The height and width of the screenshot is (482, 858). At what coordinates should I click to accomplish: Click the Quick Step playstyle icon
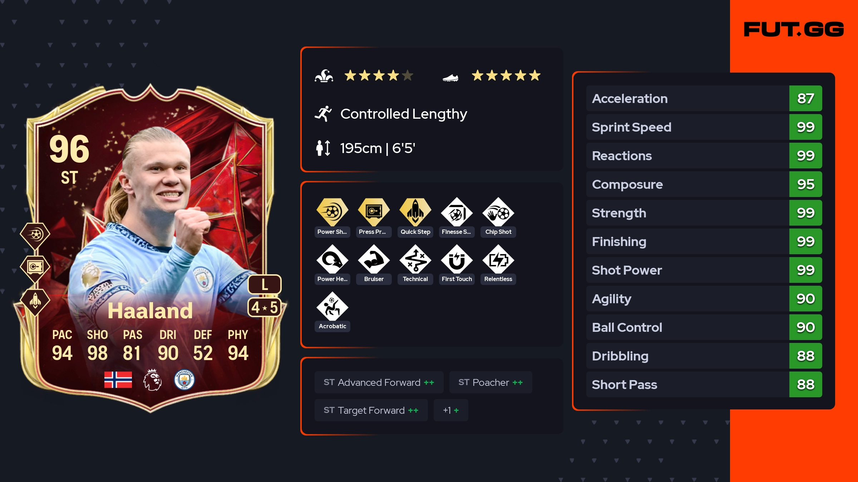coord(415,212)
